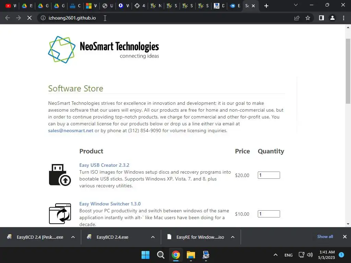Click the Easy Window Switcher product icon

point(60,214)
